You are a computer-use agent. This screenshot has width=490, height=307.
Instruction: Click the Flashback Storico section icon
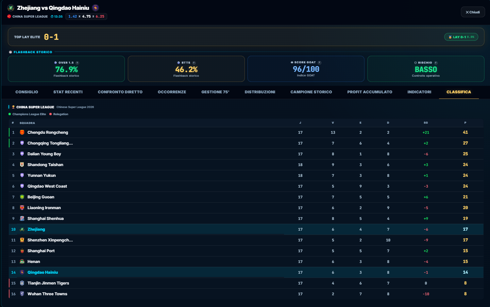(x=10, y=52)
